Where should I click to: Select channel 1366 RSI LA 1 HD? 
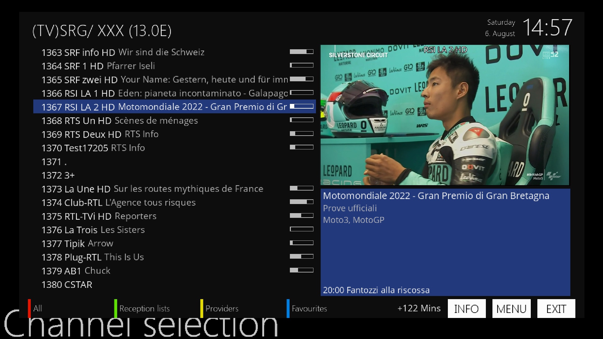(174, 93)
